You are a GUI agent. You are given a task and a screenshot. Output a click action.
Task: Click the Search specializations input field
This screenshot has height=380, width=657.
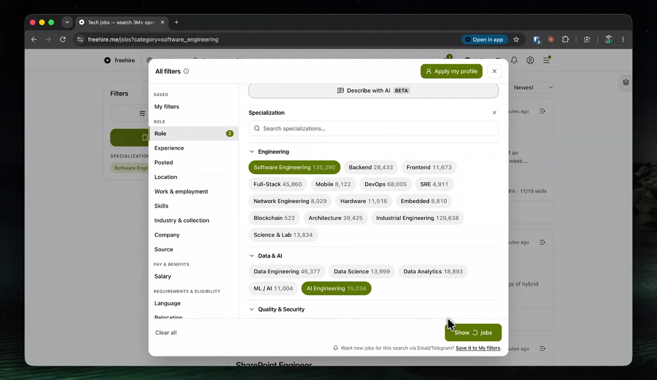[373, 128]
